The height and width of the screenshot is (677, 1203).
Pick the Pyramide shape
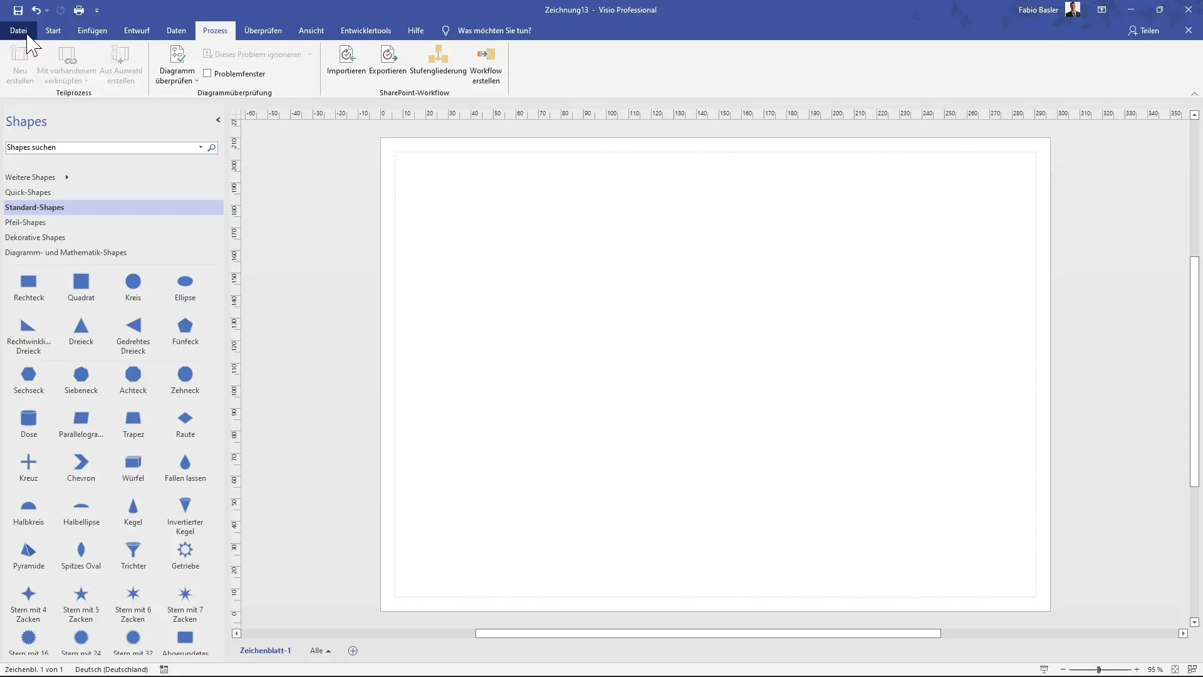click(29, 556)
